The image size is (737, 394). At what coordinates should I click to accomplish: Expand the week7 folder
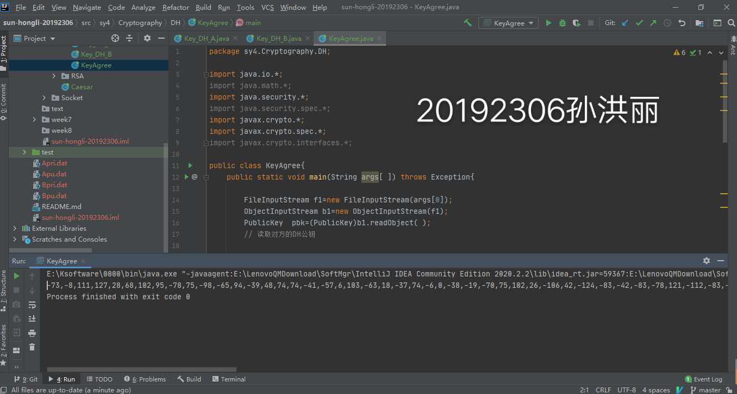pos(34,120)
